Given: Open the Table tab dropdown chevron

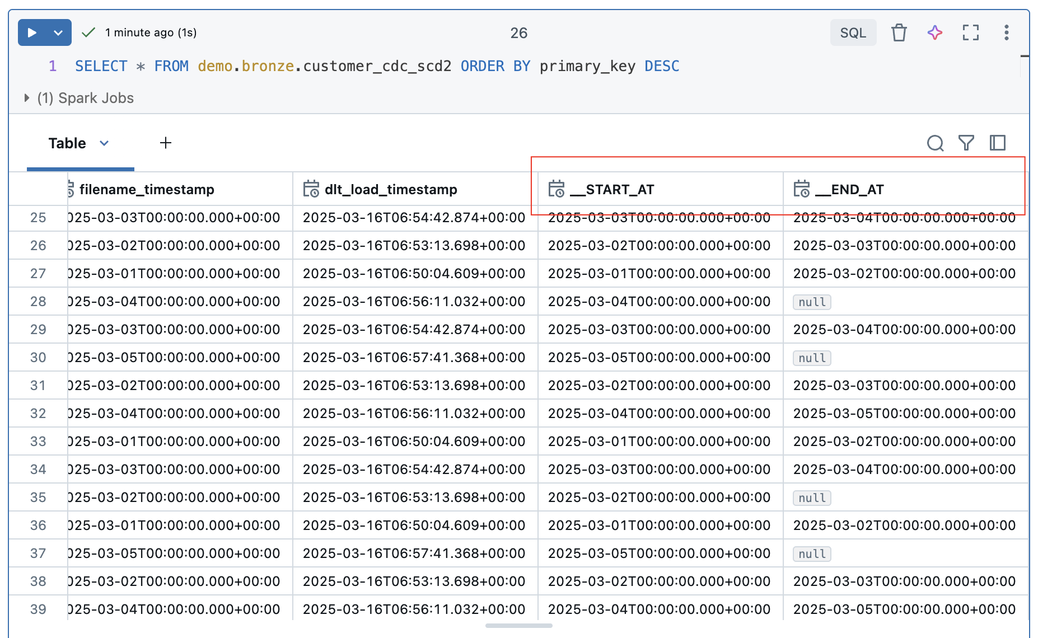Looking at the screenshot, I should 104,143.
